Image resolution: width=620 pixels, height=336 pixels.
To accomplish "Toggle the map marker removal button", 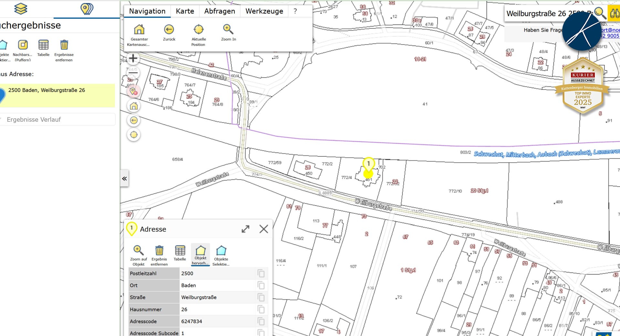I will (x=134, y=92).
